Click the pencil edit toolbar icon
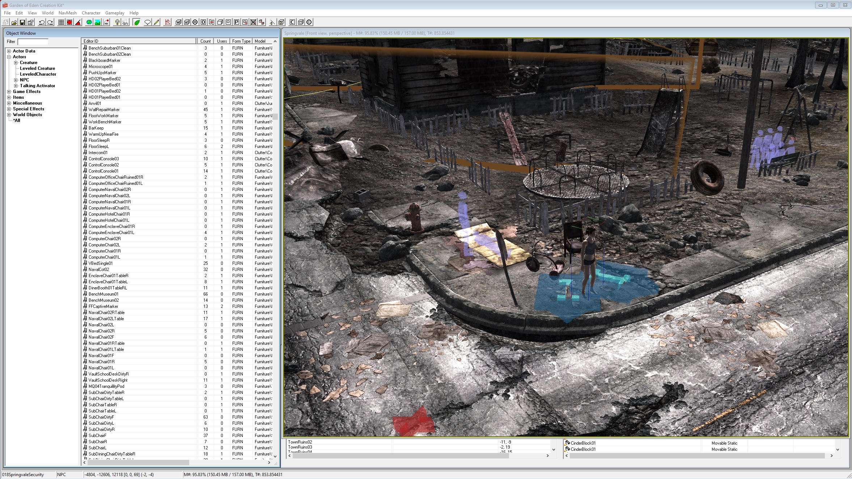The image size is (852, 479). pyautogui.click(x=156, y=22)
